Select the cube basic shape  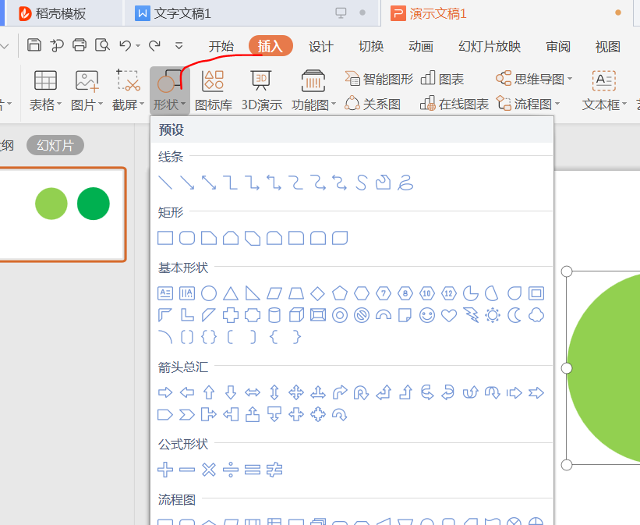pyautogui.click(x=296, y=315)
